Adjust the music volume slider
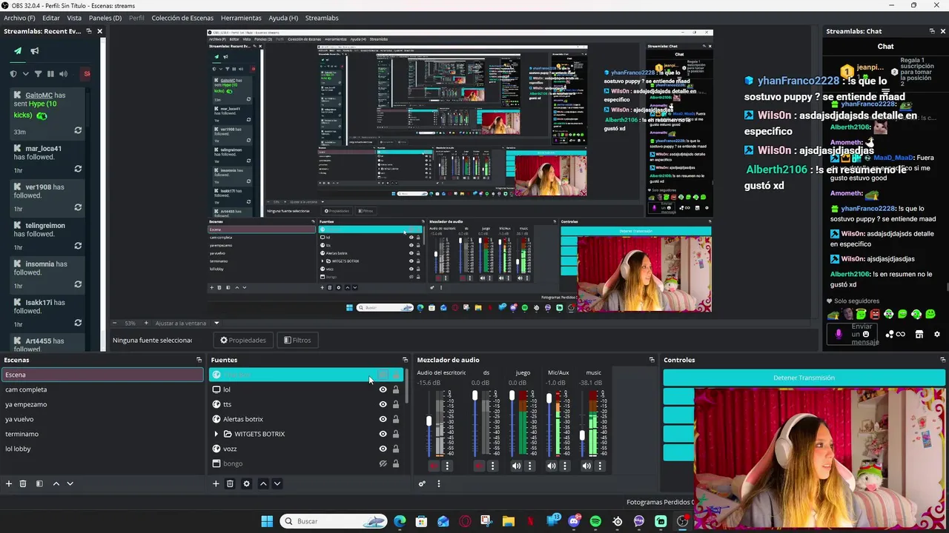 pyautogui.click(x=583, y=435)
